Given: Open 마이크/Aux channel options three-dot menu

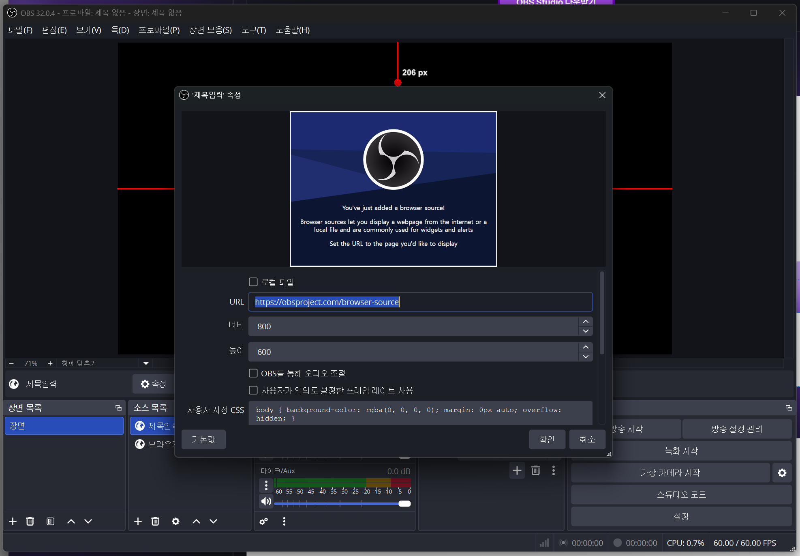Looking at the screenshot, I should click(266, 485).
